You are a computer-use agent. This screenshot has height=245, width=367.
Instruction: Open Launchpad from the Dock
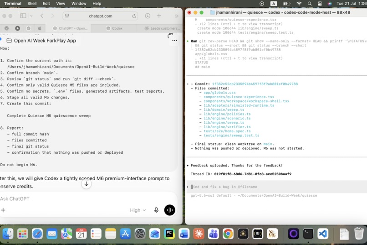tap(23, 234)
